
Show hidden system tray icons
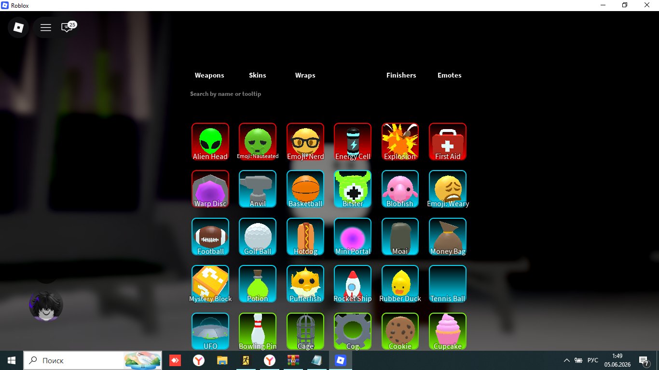(567, 360)
